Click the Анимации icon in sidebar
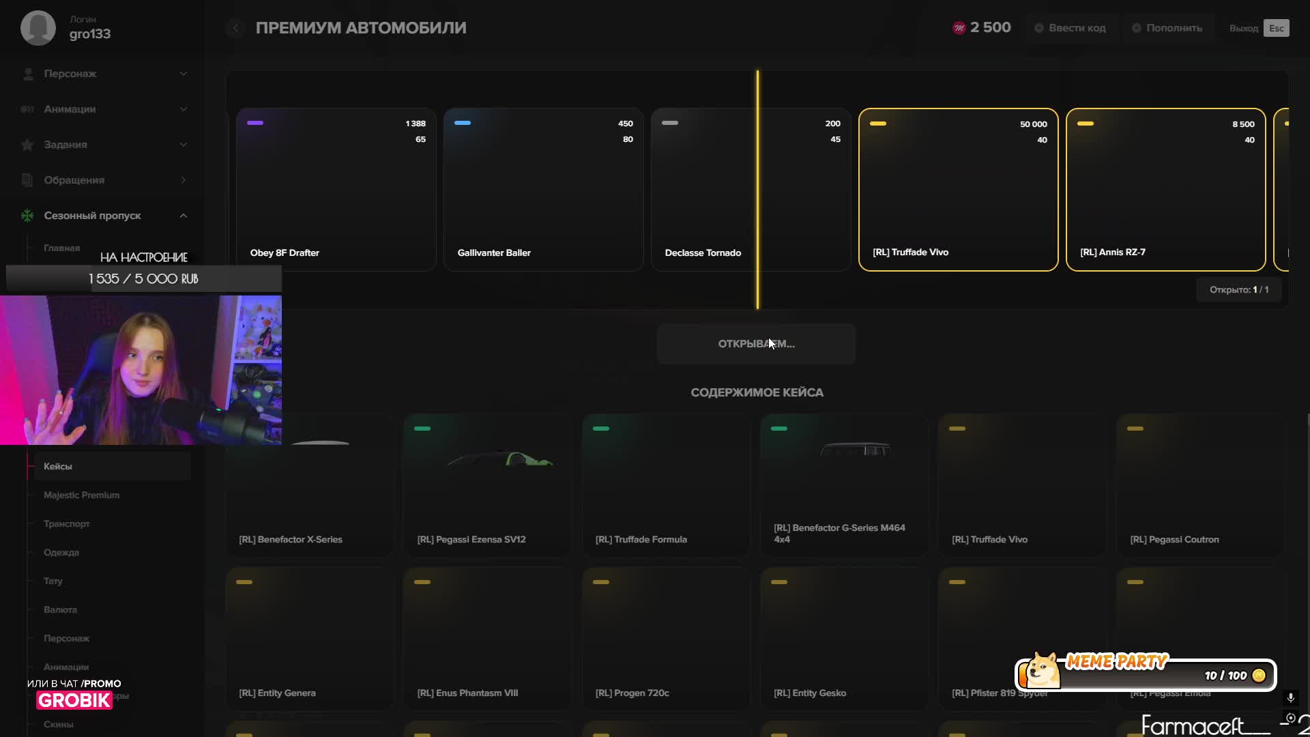The width and height of the screenshot is (1310, 737). [27, 109]
